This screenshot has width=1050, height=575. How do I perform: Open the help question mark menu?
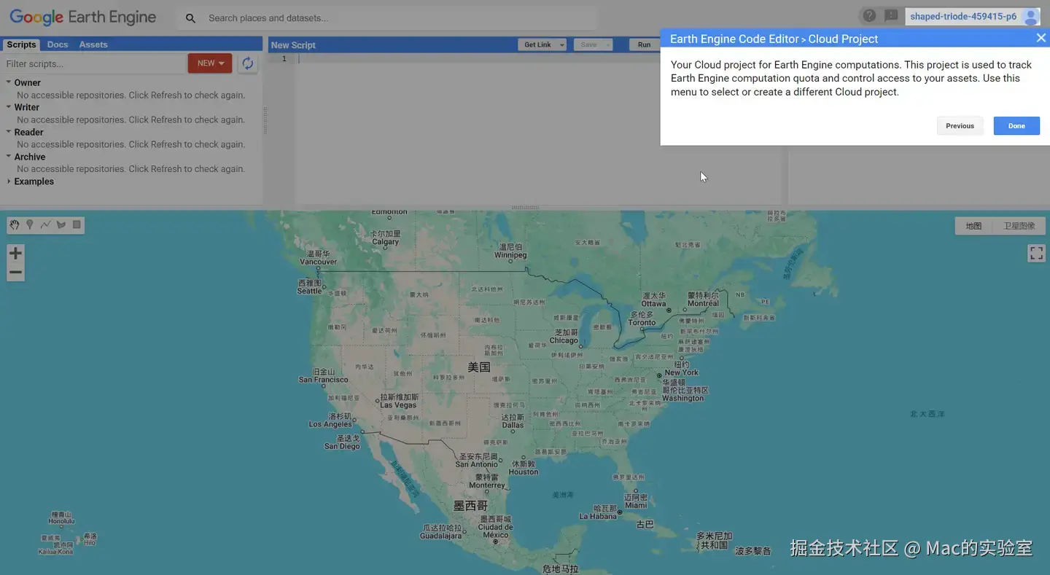[869, 16]
